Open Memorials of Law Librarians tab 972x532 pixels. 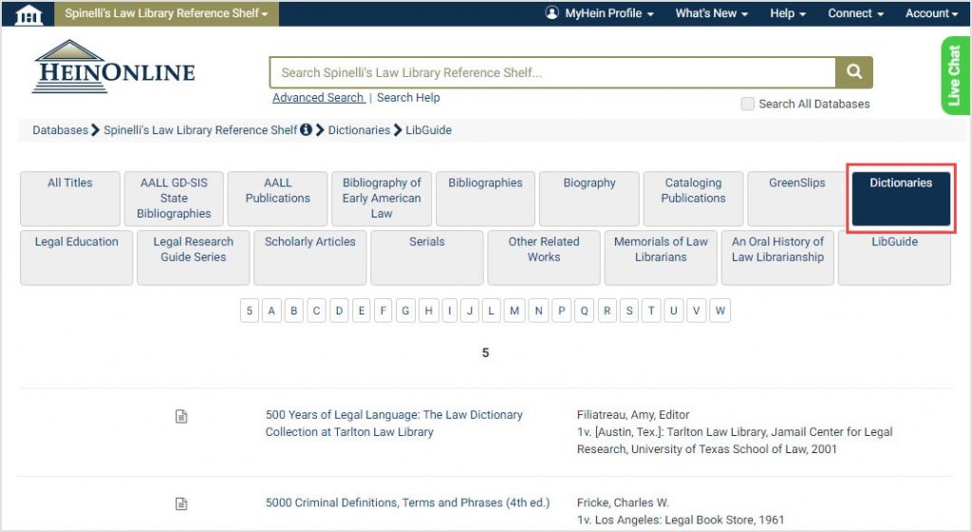661,257
